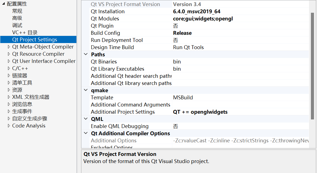Toggle the Enable QML Debugging value
317x173 pixels.
240,126
